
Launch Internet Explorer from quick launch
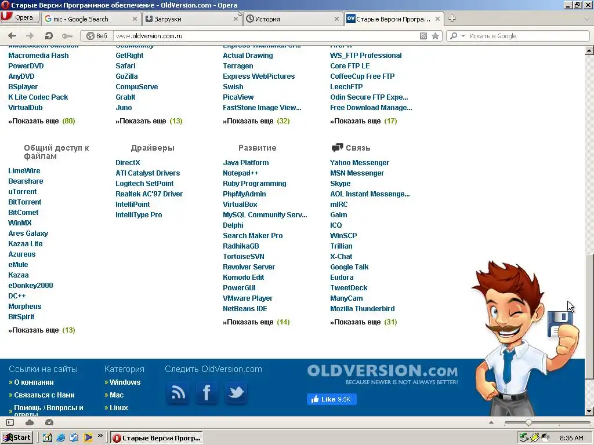pos(60,438)
